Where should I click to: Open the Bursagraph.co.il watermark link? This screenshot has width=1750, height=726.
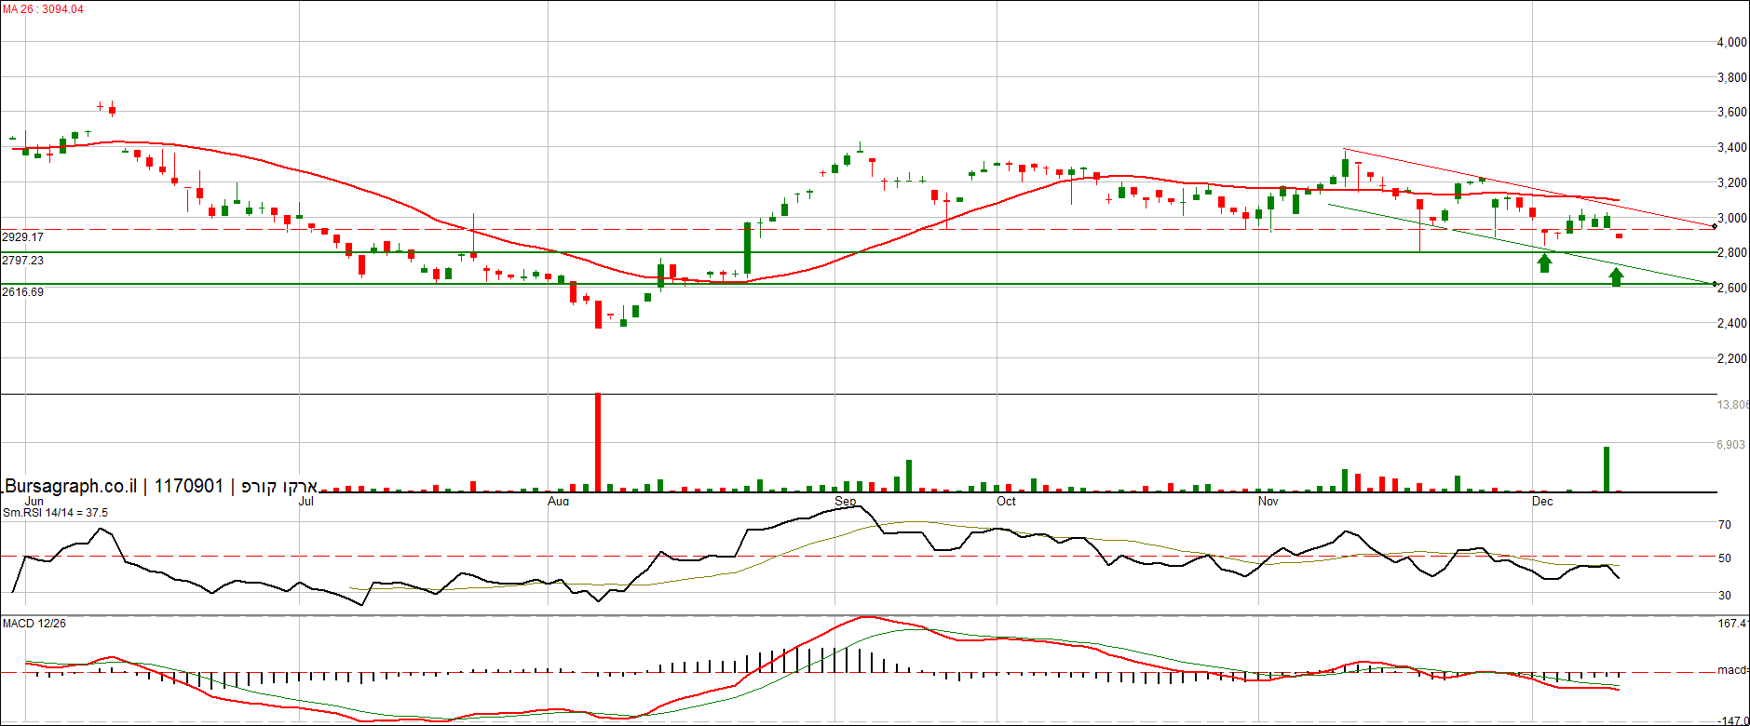[x=71, y=486]
